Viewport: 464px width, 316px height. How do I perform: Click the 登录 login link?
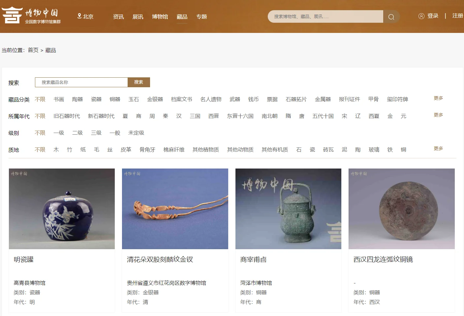coord(433,16)
